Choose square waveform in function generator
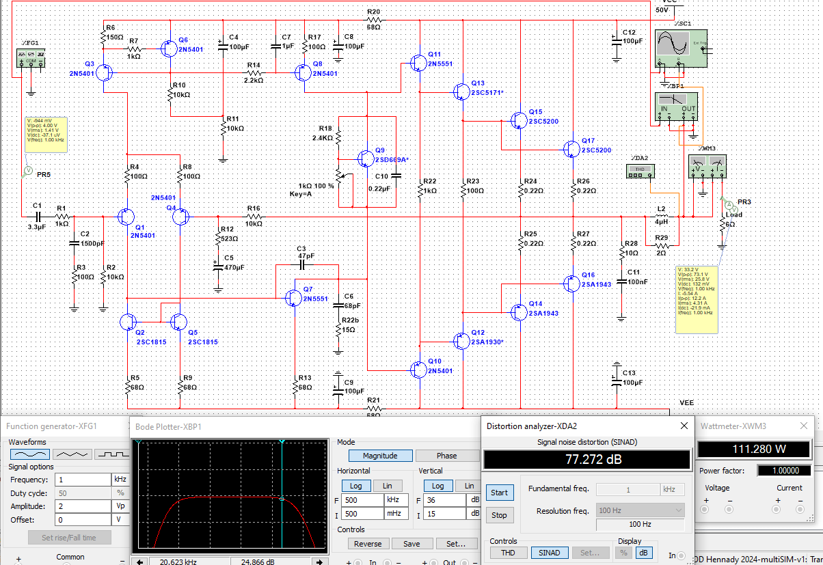The height and width of the screenshot is (565, 823). point(111,454)
